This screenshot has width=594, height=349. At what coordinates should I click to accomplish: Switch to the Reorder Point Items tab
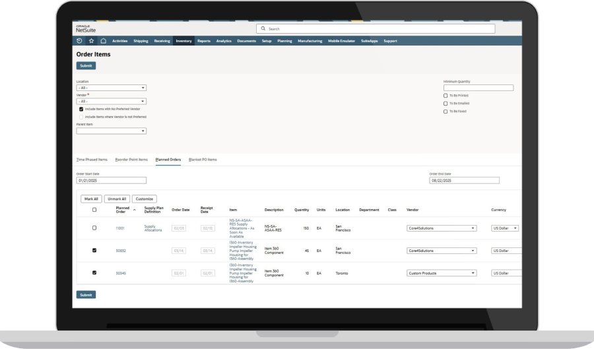point(131,160)
